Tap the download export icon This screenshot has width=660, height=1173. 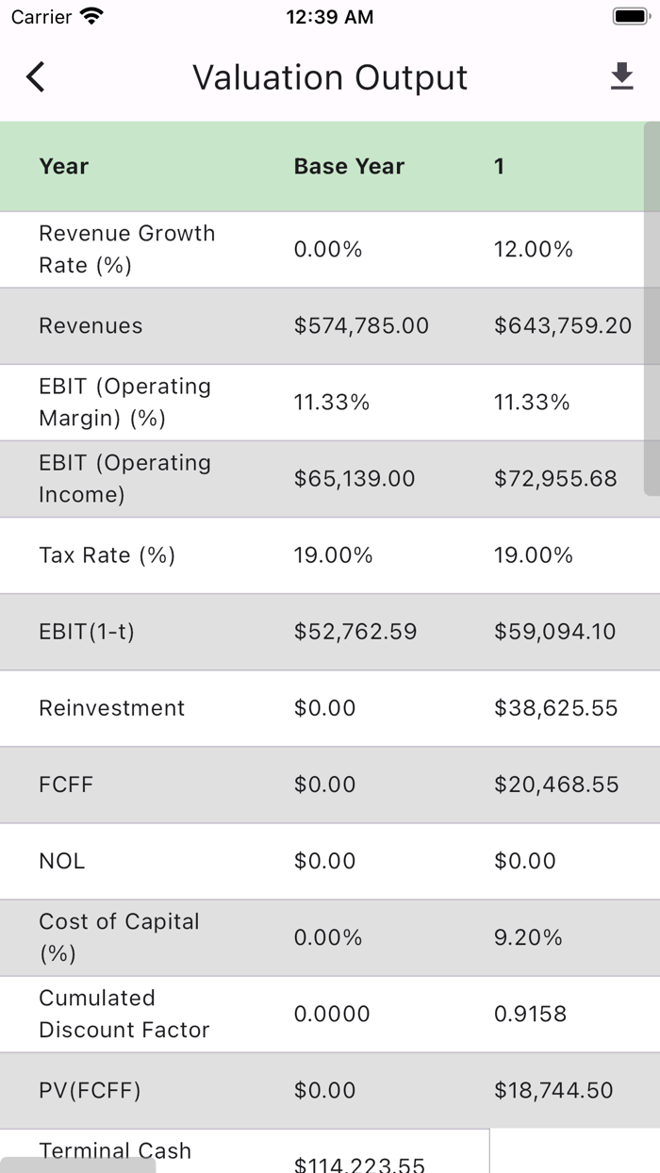coord(621,76)
